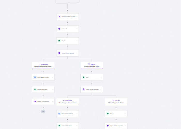This screenshot has width=181, height=129.
Task: Open the three-dot menu on Esperar 3h
Action: coord(77,29)
